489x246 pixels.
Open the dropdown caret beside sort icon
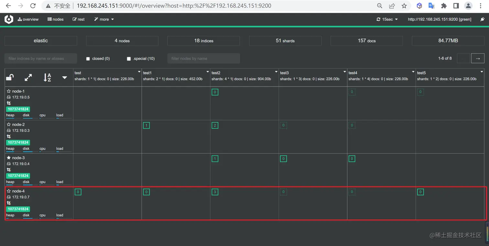coord(65,77)
